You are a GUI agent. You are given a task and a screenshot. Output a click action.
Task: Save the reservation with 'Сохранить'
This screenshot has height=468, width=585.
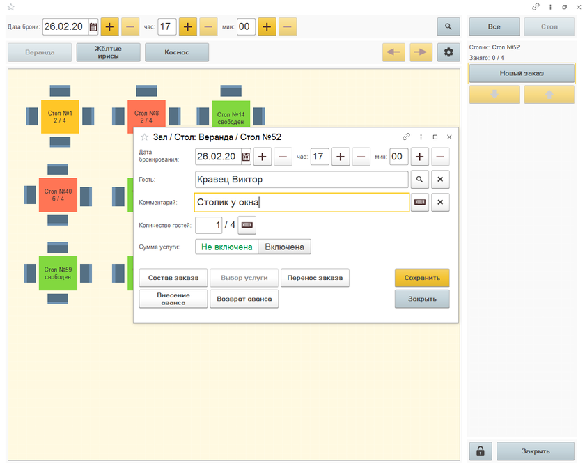point(422,278)
